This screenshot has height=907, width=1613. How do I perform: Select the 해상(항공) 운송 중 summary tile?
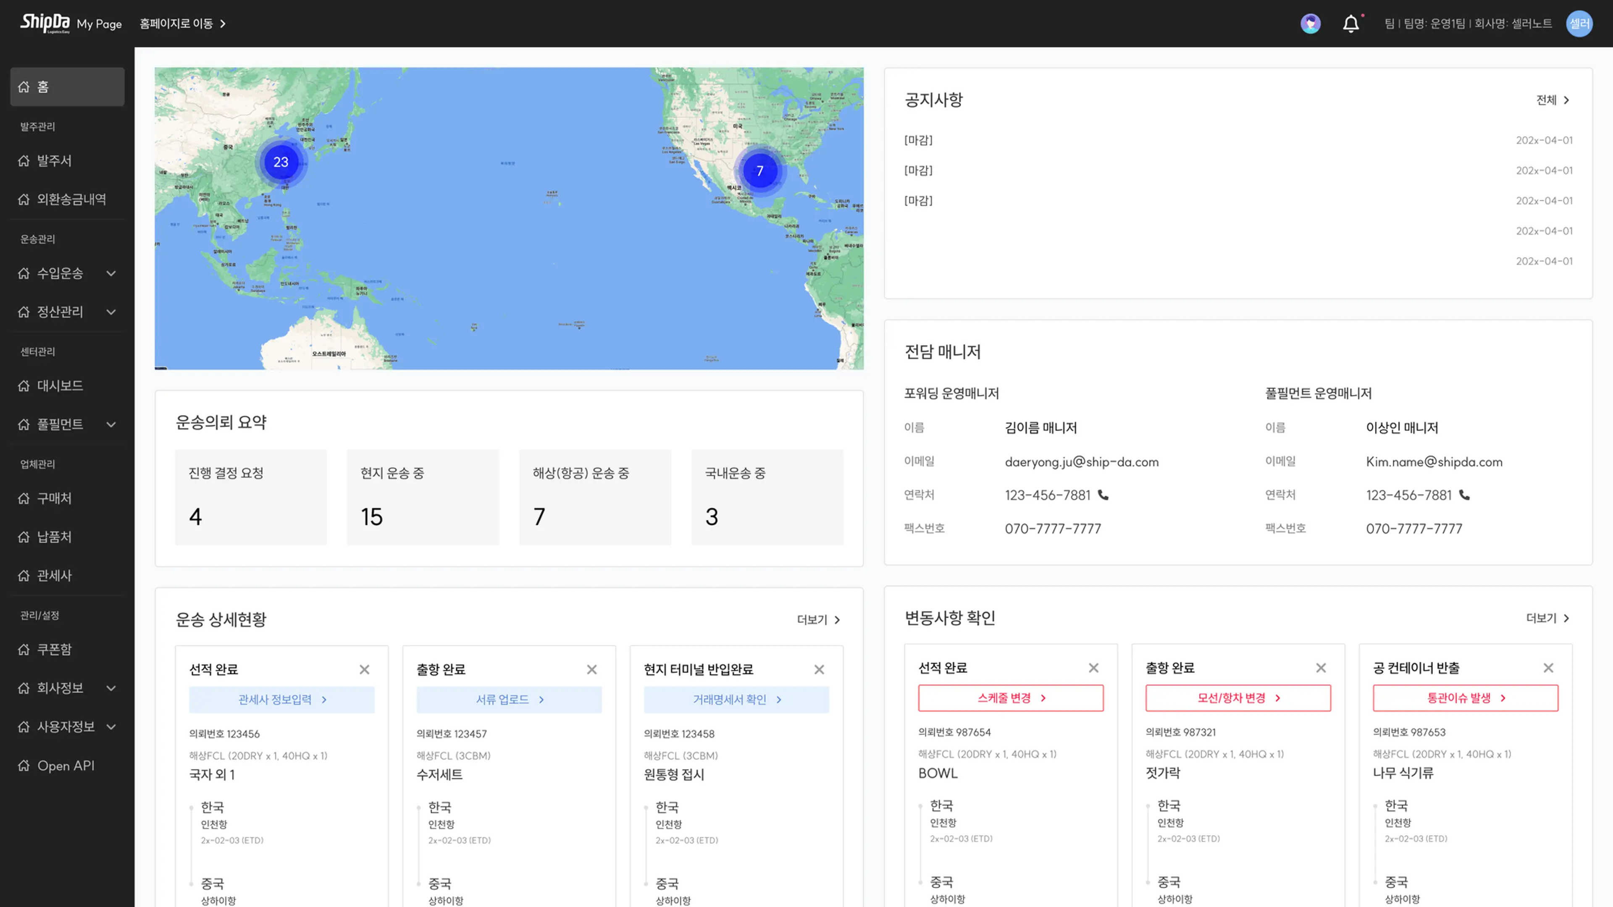(x=596, y=497)
